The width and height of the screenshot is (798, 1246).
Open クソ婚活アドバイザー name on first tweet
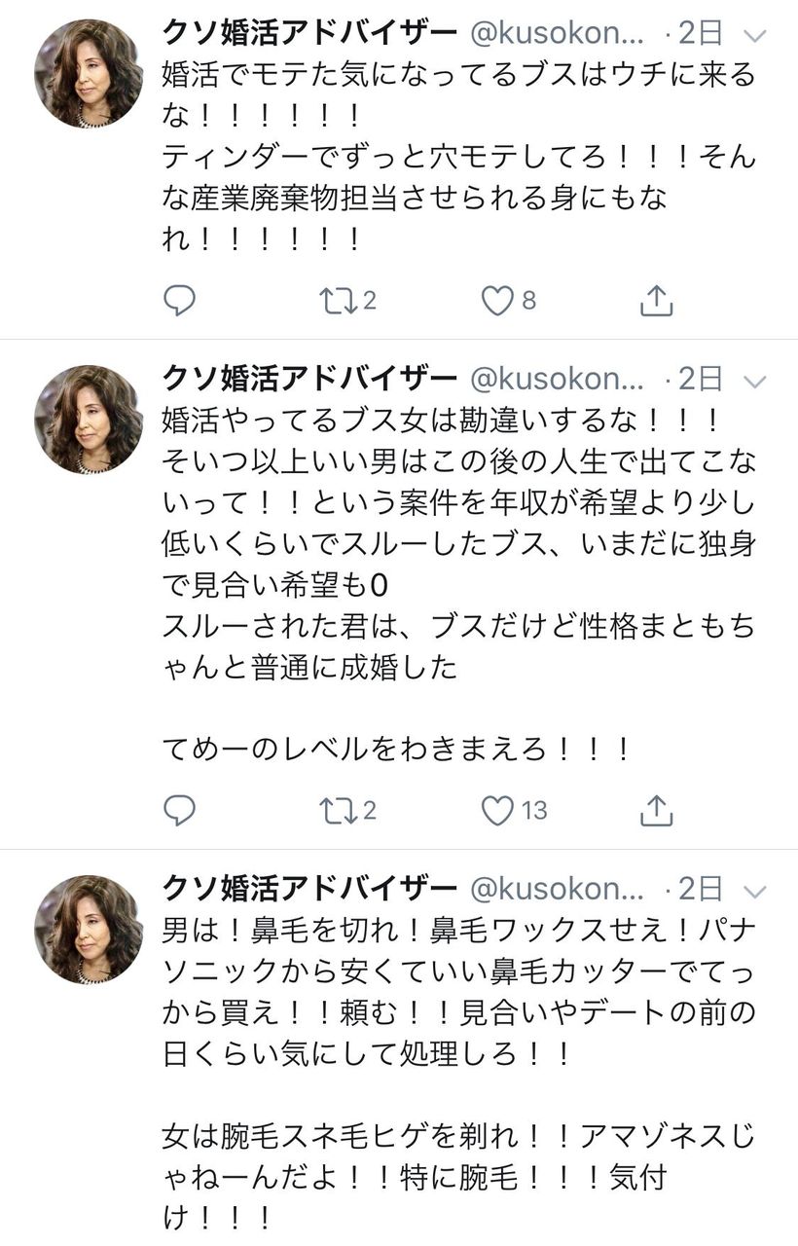[x=309, y=33]
